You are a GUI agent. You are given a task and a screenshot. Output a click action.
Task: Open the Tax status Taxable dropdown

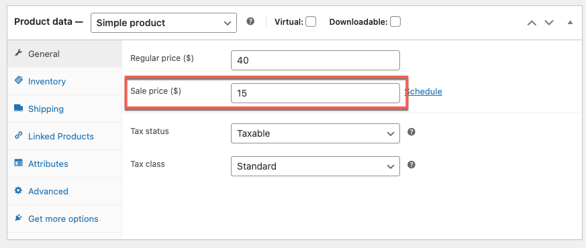coord(315,133)
